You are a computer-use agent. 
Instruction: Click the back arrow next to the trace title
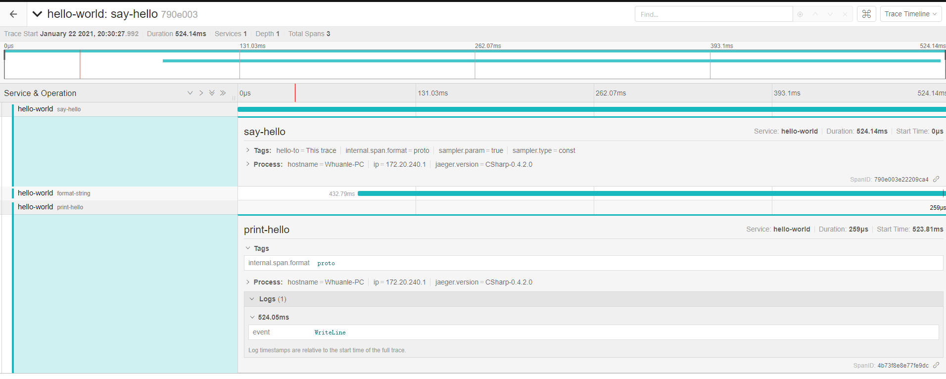[13, 14]
